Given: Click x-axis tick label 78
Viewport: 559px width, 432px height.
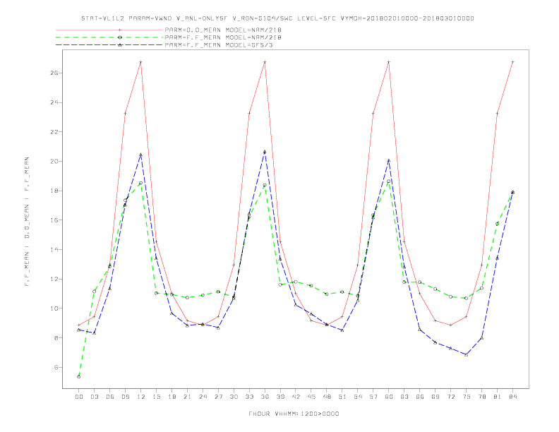Looking at the screenshot, I should click(x=481, y=397).
